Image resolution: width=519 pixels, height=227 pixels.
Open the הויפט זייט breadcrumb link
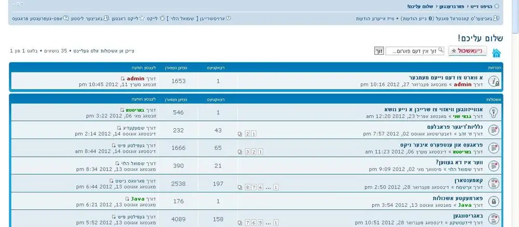481,6
